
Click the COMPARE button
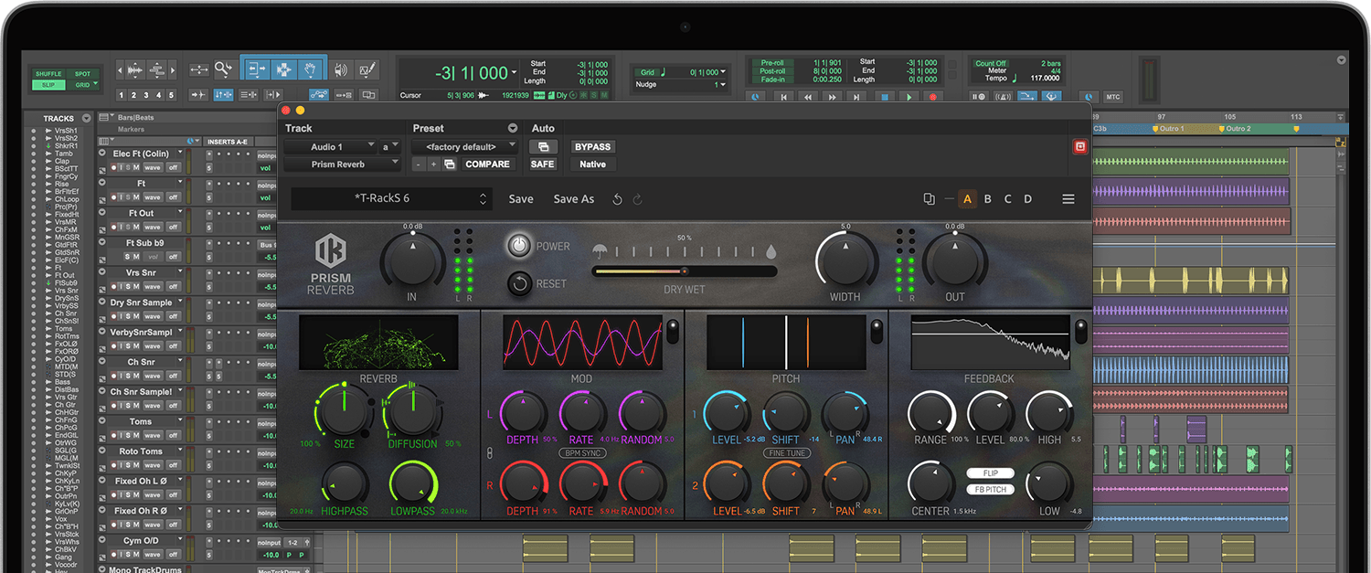coord(487,164)
